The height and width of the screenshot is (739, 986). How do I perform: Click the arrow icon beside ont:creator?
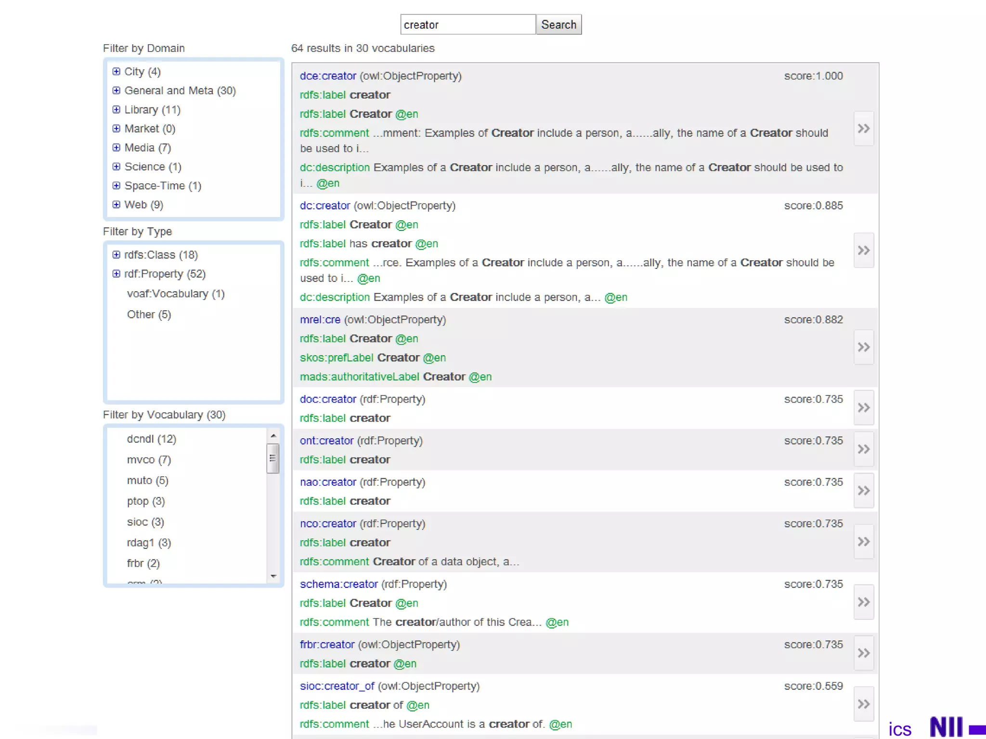pyautogui.click(x=864, y=449)
